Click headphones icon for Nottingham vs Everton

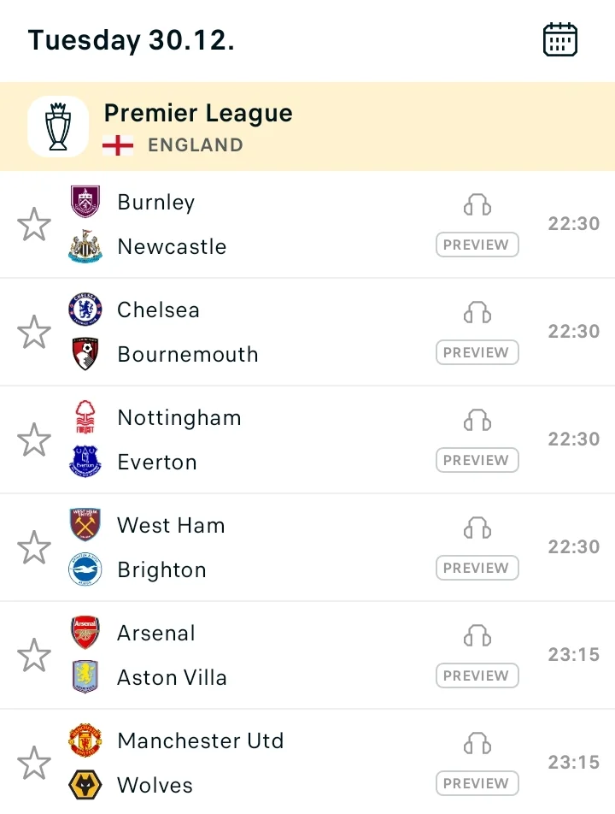coord(477,421)
